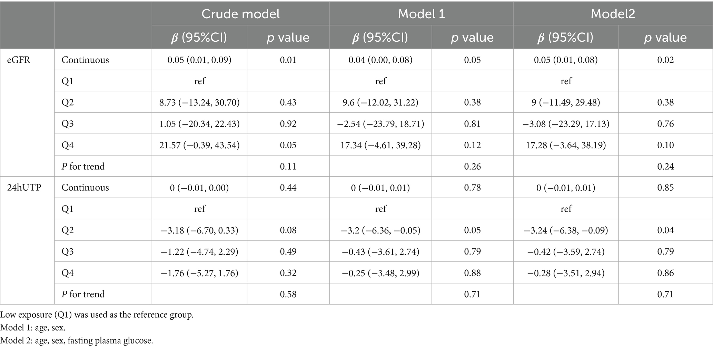The height and width of the screenshot is (348, 713).
Task: Click the 24hUTP Q2 Model2 p value 0.04
Action: point(665,230)
